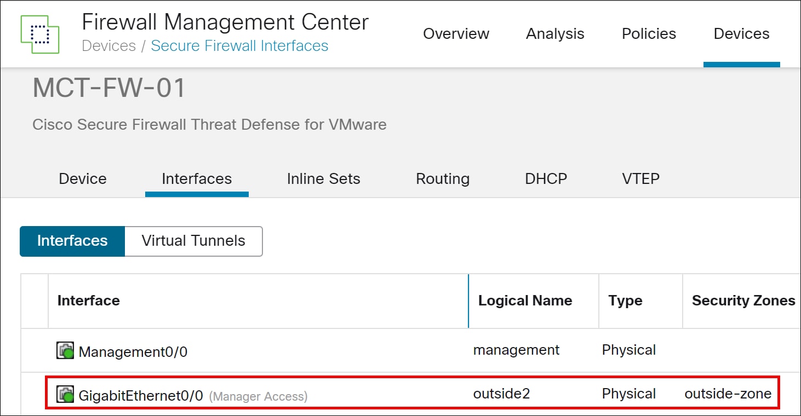801x416 pixels.
Task: Switch to the Device tab
Action: coord(83,179)
